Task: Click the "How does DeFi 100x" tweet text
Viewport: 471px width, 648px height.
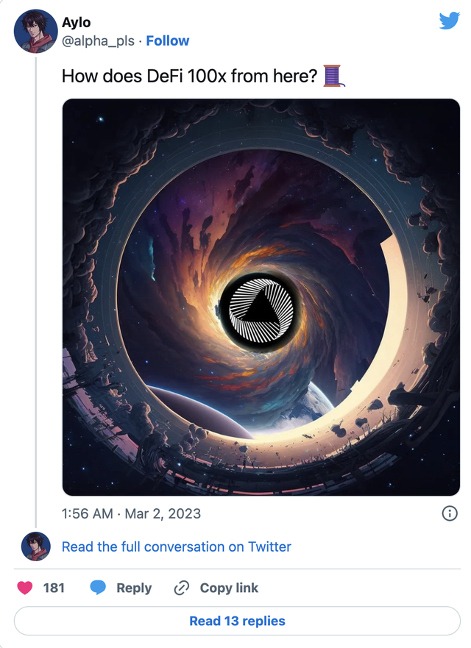Action: click(189, 76)
